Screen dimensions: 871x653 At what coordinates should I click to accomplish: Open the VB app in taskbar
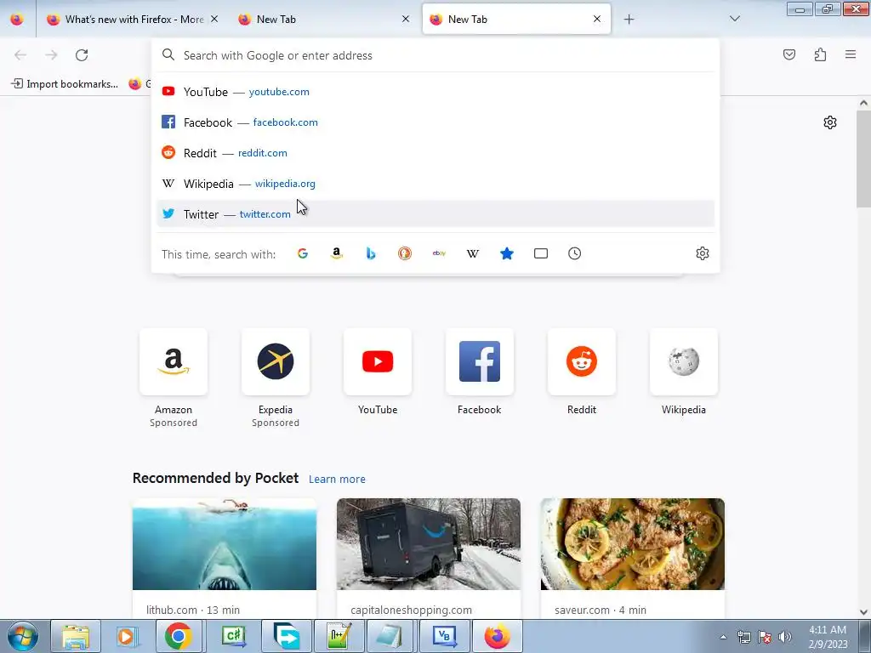pos(445,636)
